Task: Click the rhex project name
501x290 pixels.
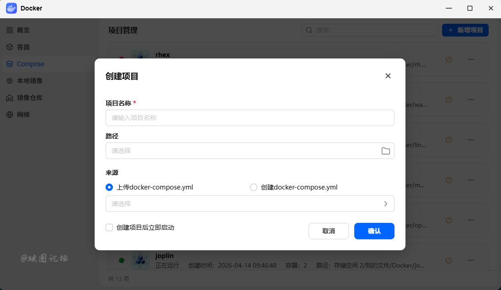Action: tap(163, 55)
